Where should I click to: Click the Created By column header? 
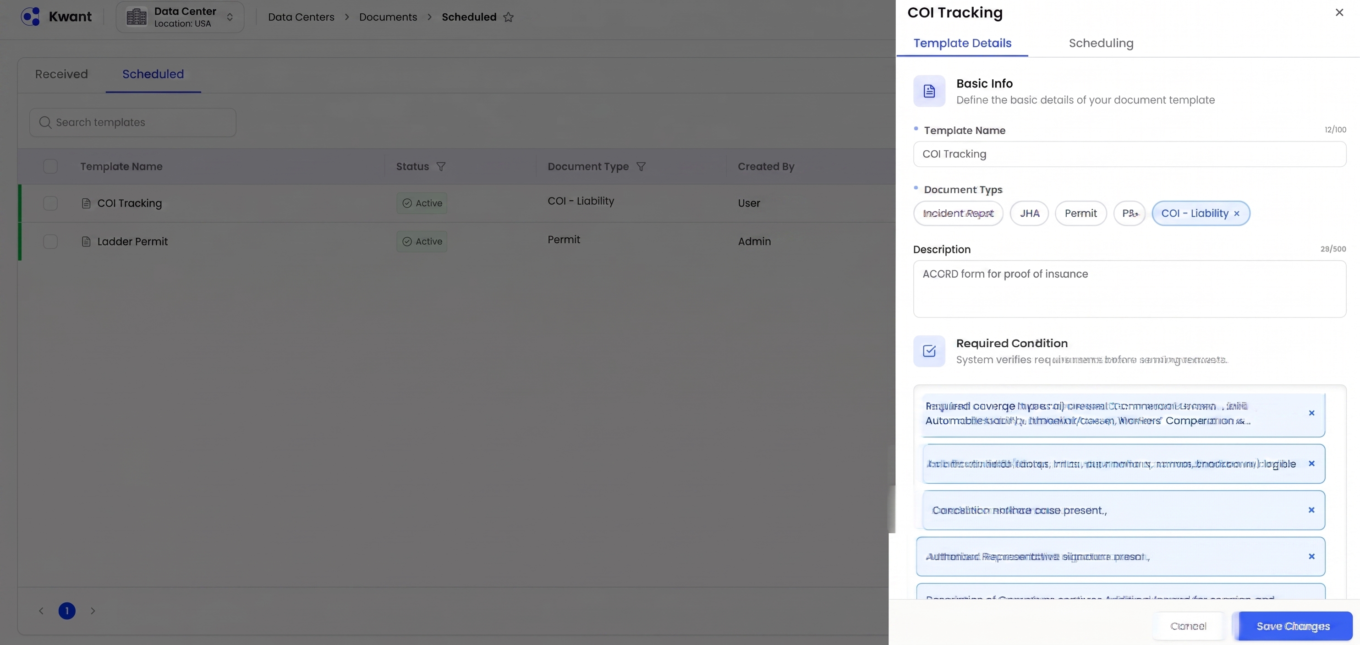coord(766,167)
